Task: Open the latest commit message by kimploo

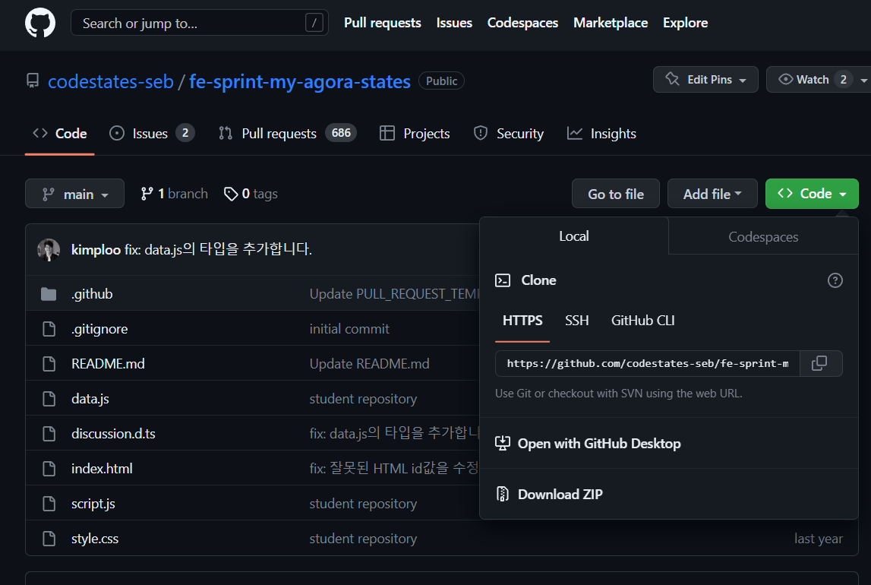Action: point(218,249)
